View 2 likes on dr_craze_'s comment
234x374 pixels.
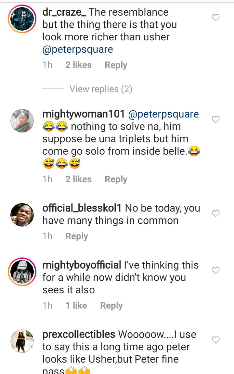coord(78,65)
